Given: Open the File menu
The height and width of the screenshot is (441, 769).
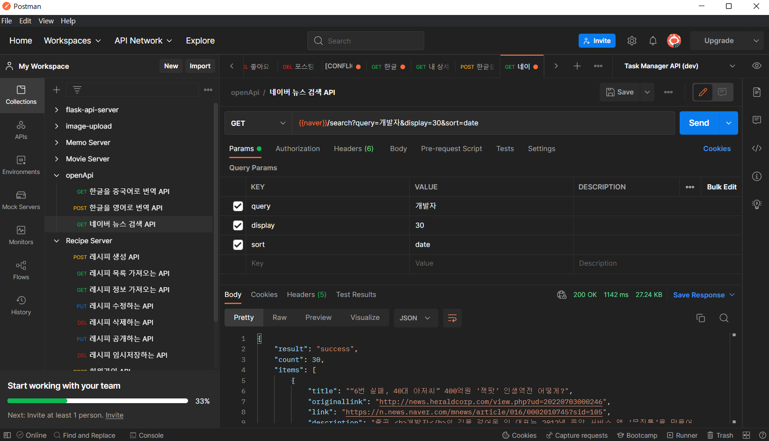Looking at the screenshot, I should (x=7, y=21).
